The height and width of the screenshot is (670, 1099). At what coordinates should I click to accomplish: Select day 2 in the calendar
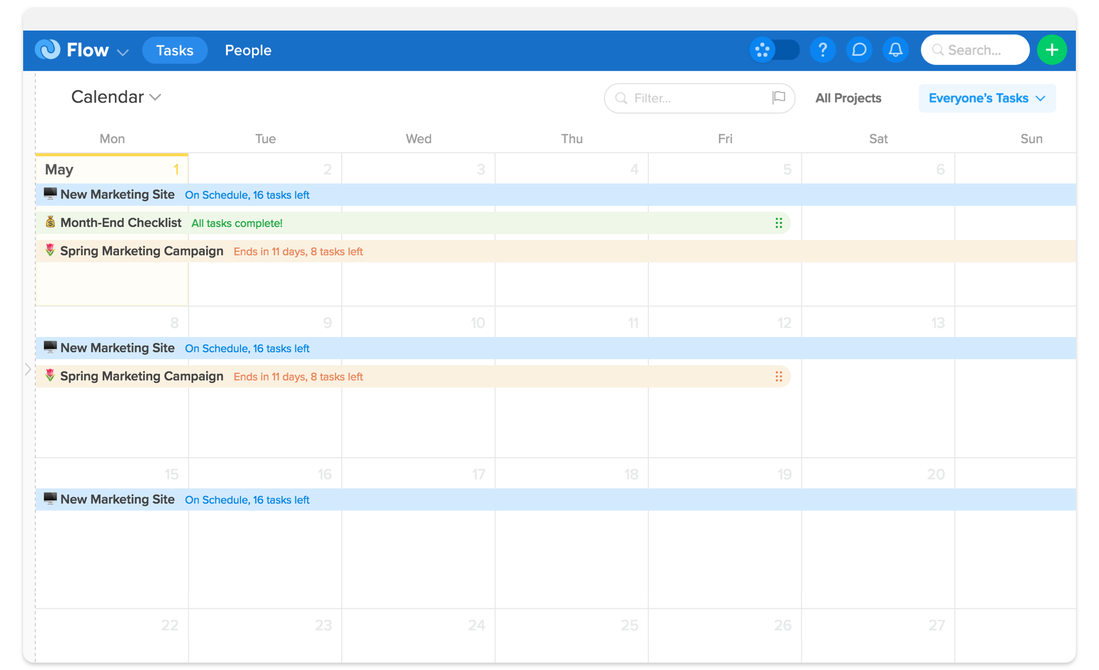tap(265, 230)
